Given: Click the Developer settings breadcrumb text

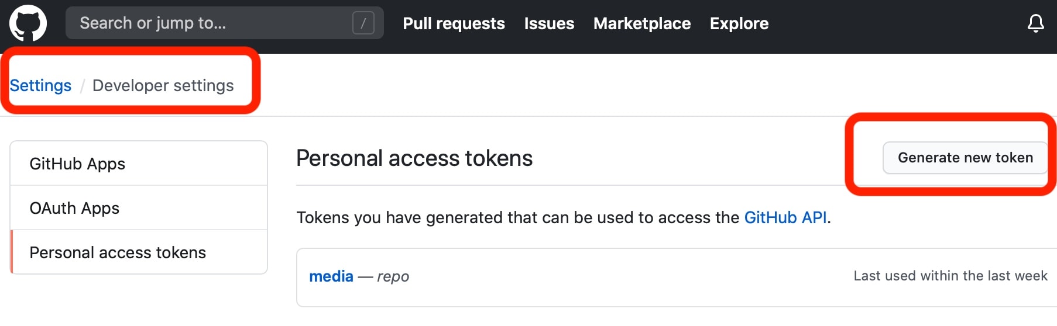Looking at the screenshot, I should (163, 85).
